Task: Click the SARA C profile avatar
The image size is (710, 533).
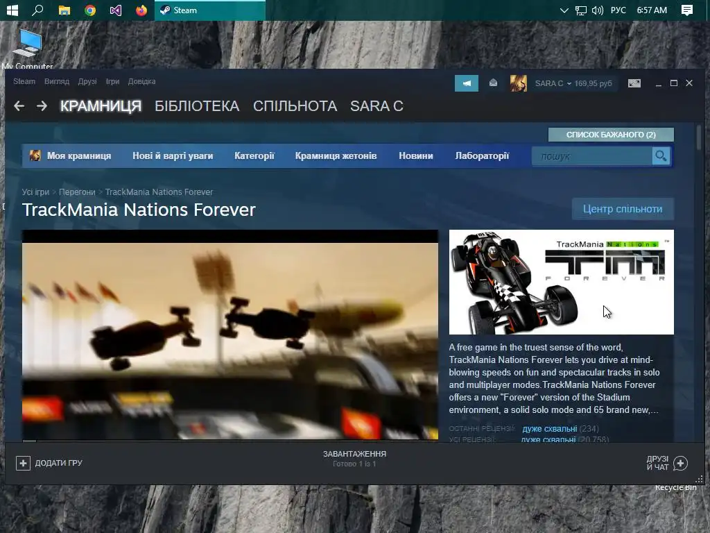Action: pyautogui.click(x=519, y=83)
